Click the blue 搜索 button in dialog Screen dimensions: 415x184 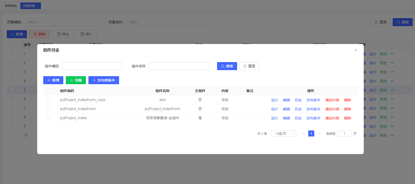pos(227,66)
